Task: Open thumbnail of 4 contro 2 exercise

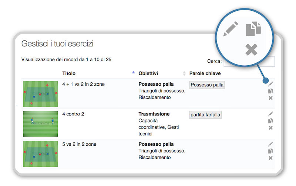Action: (x=40, y=124)
